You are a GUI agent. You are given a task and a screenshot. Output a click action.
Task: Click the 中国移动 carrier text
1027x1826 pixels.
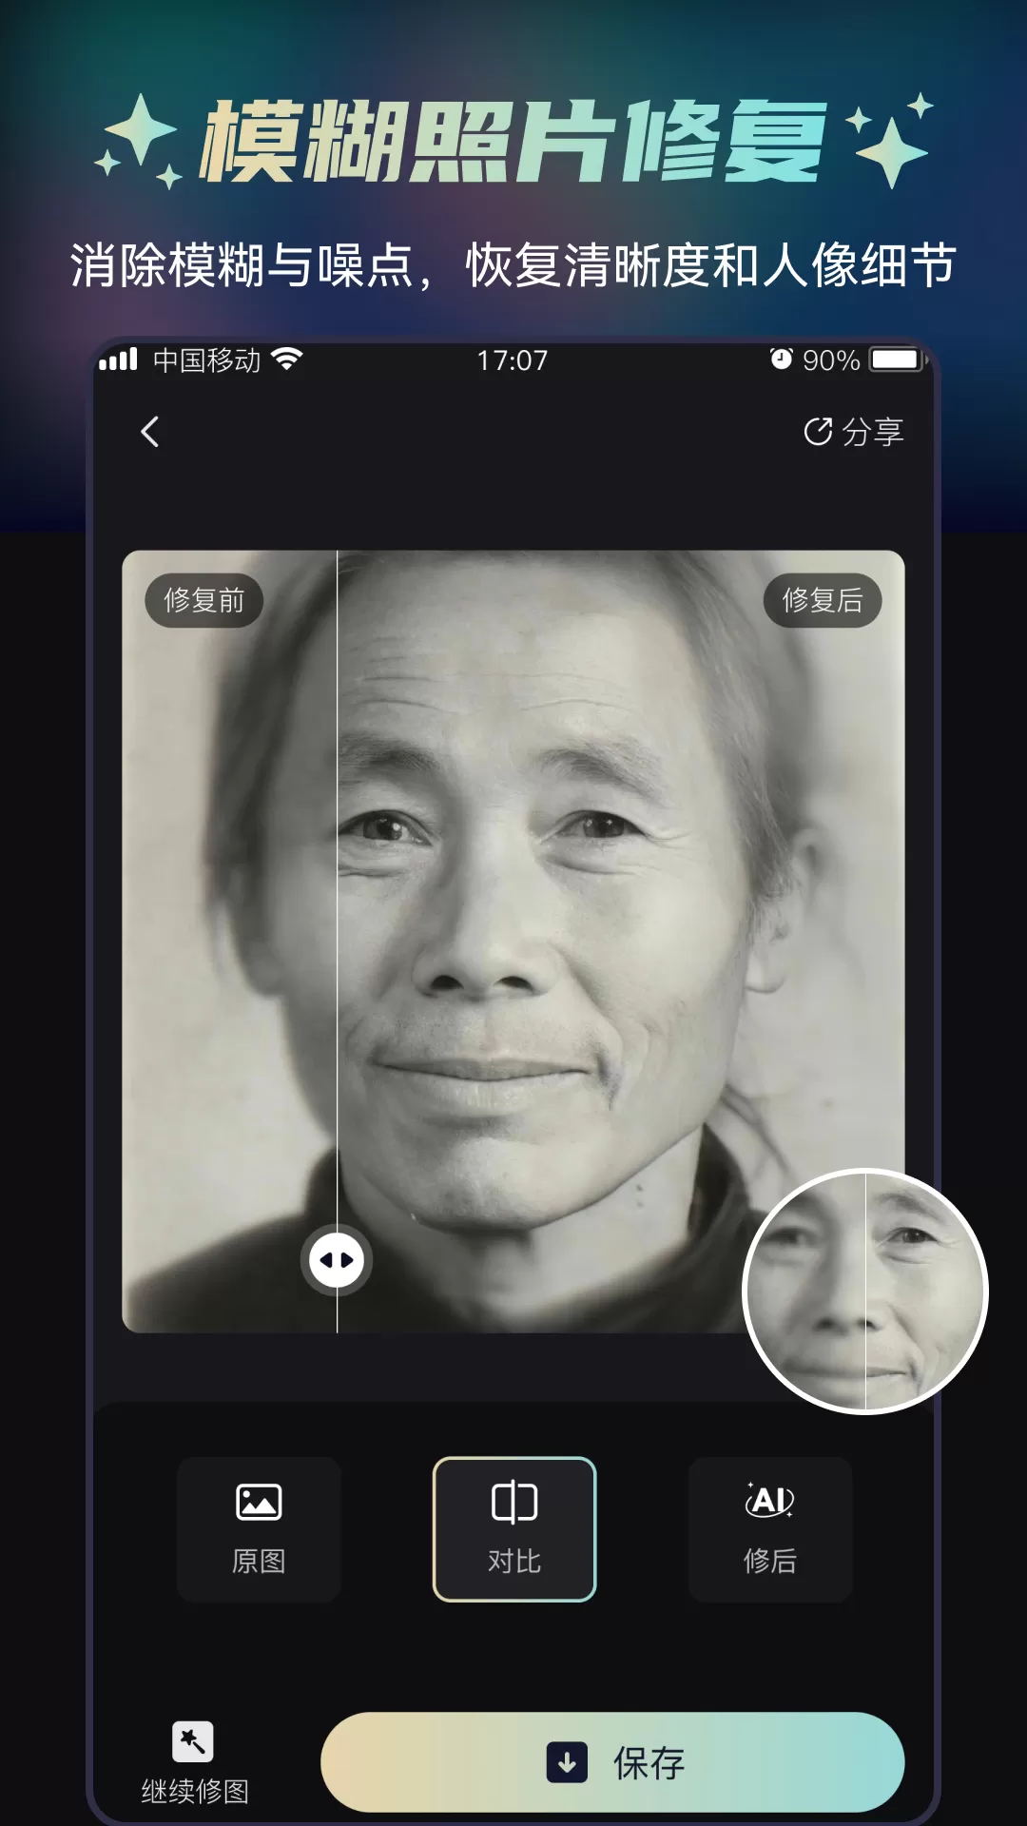click(x=206, y=360)
